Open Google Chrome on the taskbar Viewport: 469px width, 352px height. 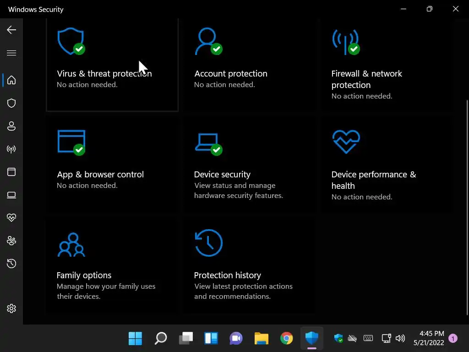point(287,339)
